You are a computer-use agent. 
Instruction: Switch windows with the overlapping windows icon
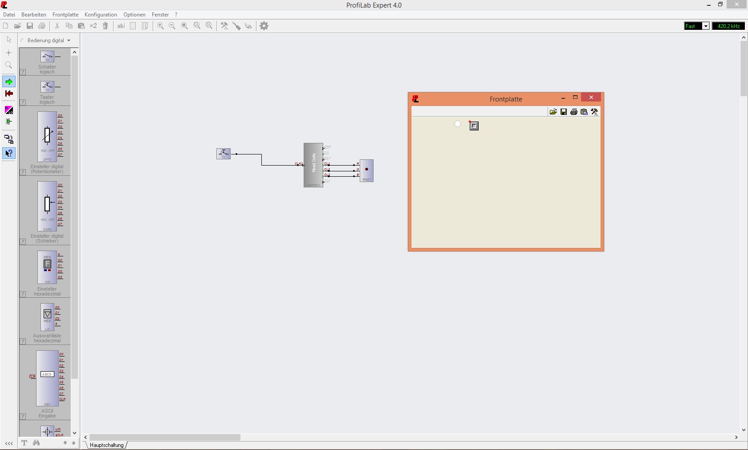click(x=9, y=139)
